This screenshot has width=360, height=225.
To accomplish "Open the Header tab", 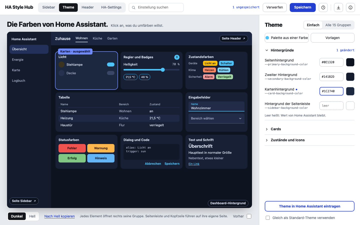I will (x=87, y=7).
